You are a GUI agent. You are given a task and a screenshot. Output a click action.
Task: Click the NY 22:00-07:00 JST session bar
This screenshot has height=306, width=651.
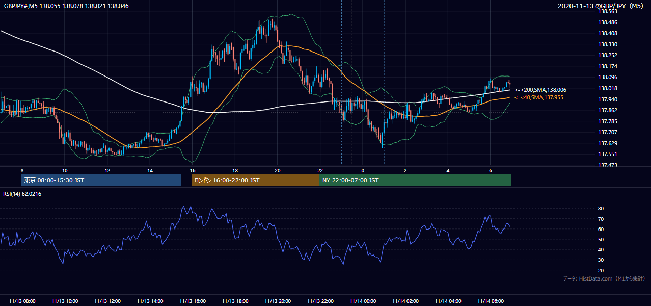(415, 180)
